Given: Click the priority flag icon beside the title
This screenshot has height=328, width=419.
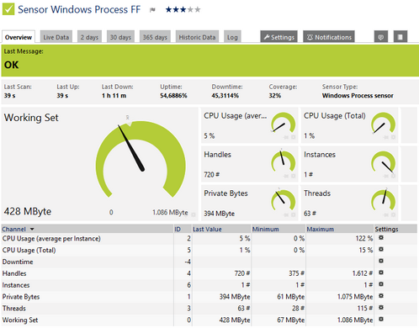Looking at the screenshot, I should click(x=152, y=10).
